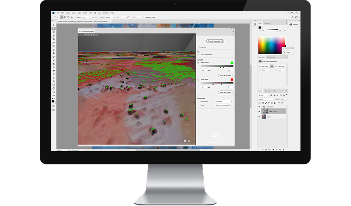Select the Rectangular Marquee tool

point(54,28)
